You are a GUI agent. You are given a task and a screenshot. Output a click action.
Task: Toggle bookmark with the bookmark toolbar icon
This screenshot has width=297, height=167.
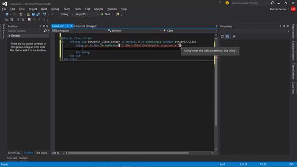point(29,19)
